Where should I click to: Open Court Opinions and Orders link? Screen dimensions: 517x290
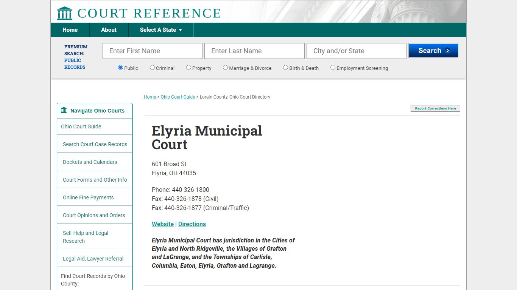click(x=94, y=215)
